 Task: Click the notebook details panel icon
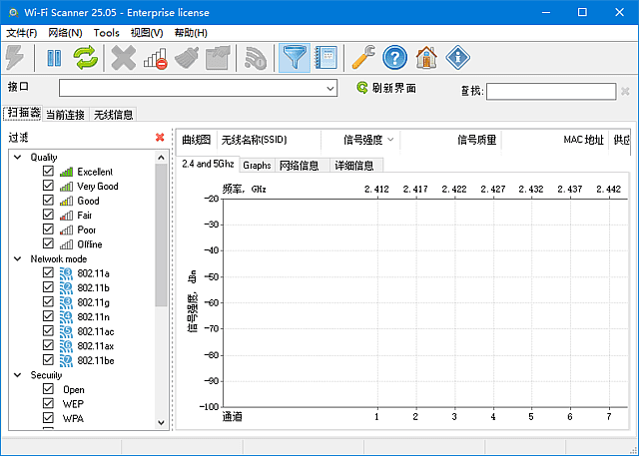(324, 58)
